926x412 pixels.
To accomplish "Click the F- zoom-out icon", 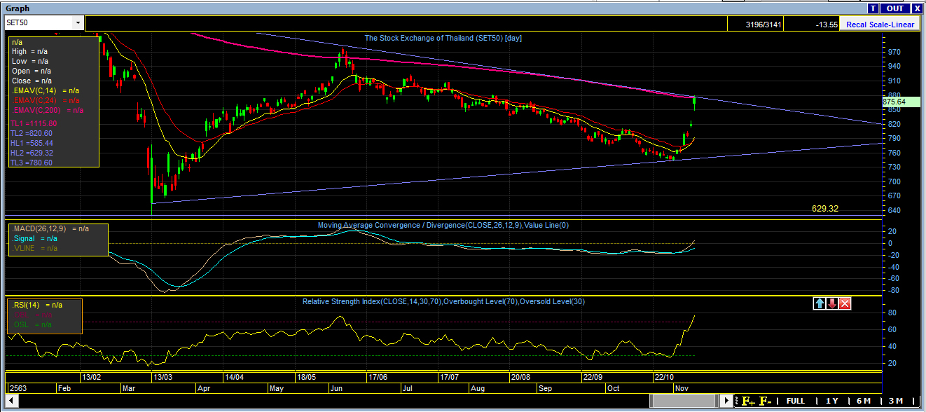I will point(766,401).
